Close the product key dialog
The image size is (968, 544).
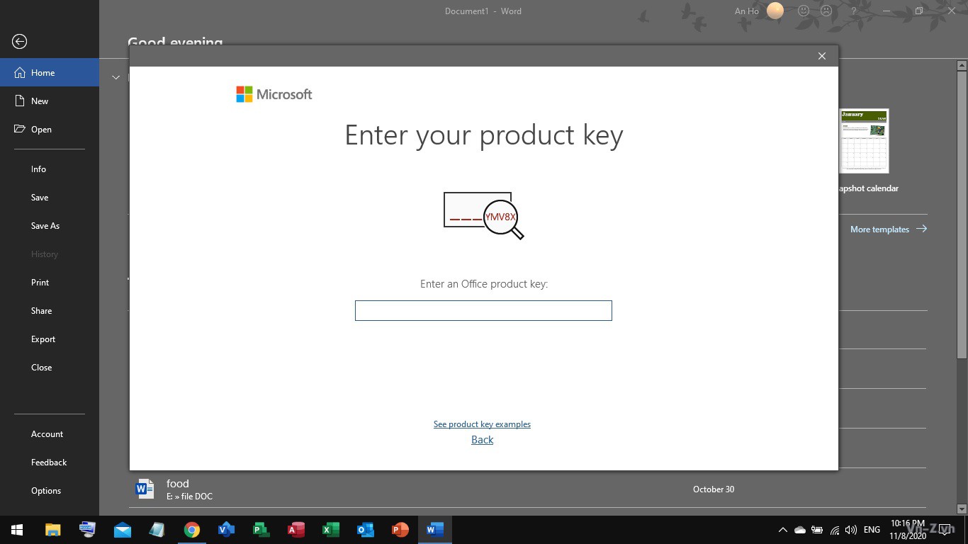pyautogui.click(x=822, y=56)
